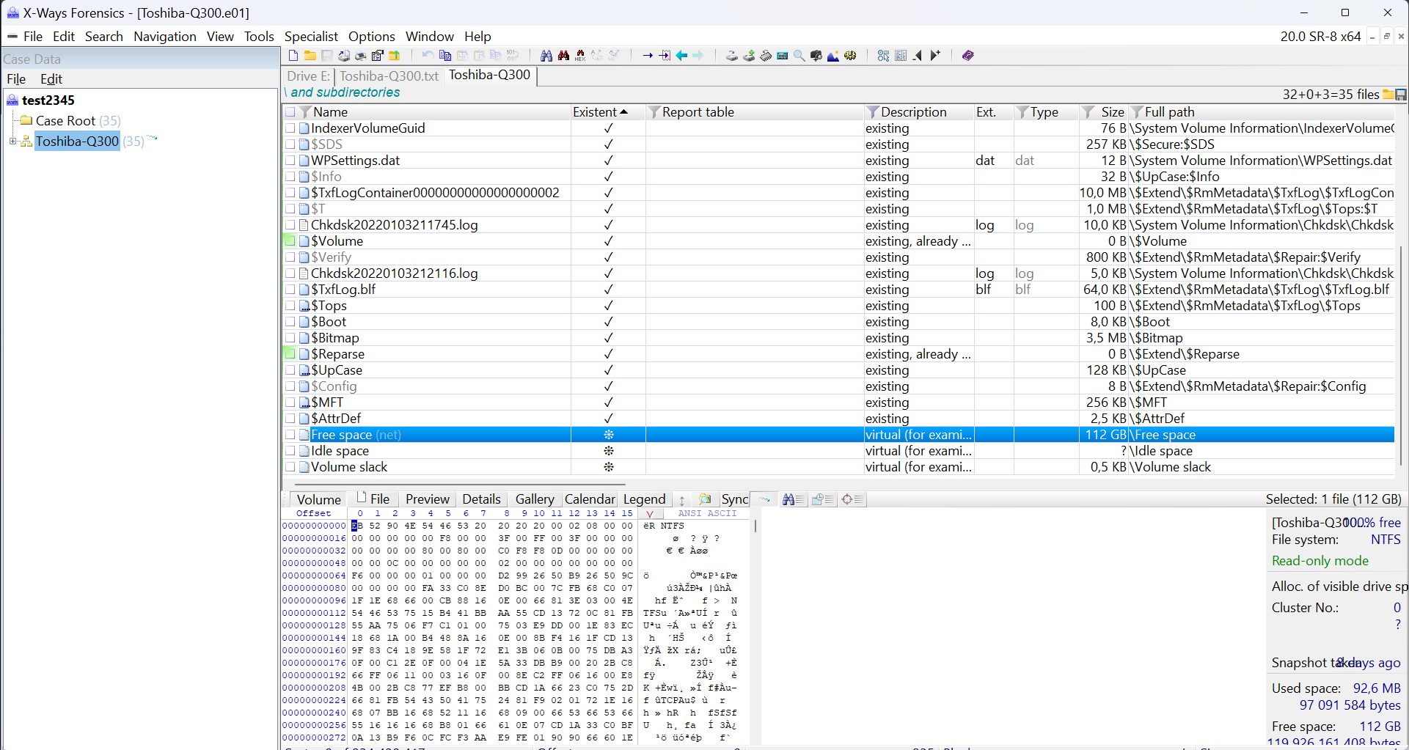Tick the checkbox for $MFT

(290, 402)
